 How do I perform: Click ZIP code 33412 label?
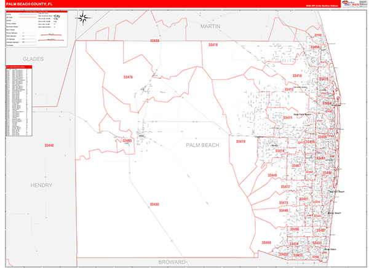point(289,89)
